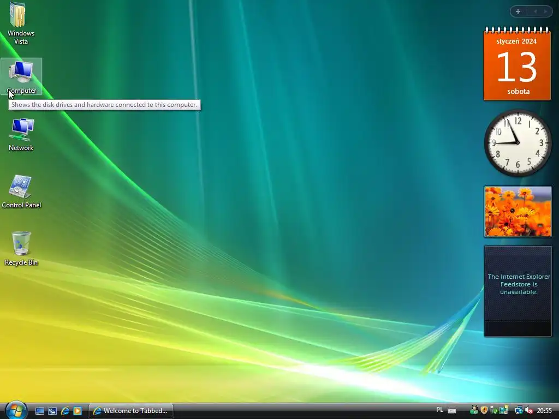This screenshot has width=559, height=419.
Task: Launch Windows Media Player from Quick Launch
Action: tap(78, 411)
